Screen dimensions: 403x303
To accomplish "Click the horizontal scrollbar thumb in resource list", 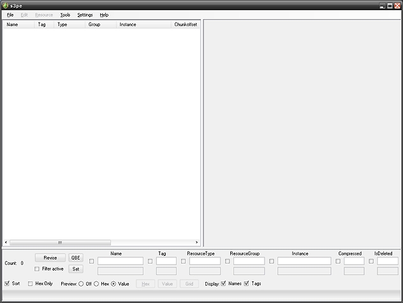I will point(60,243).
